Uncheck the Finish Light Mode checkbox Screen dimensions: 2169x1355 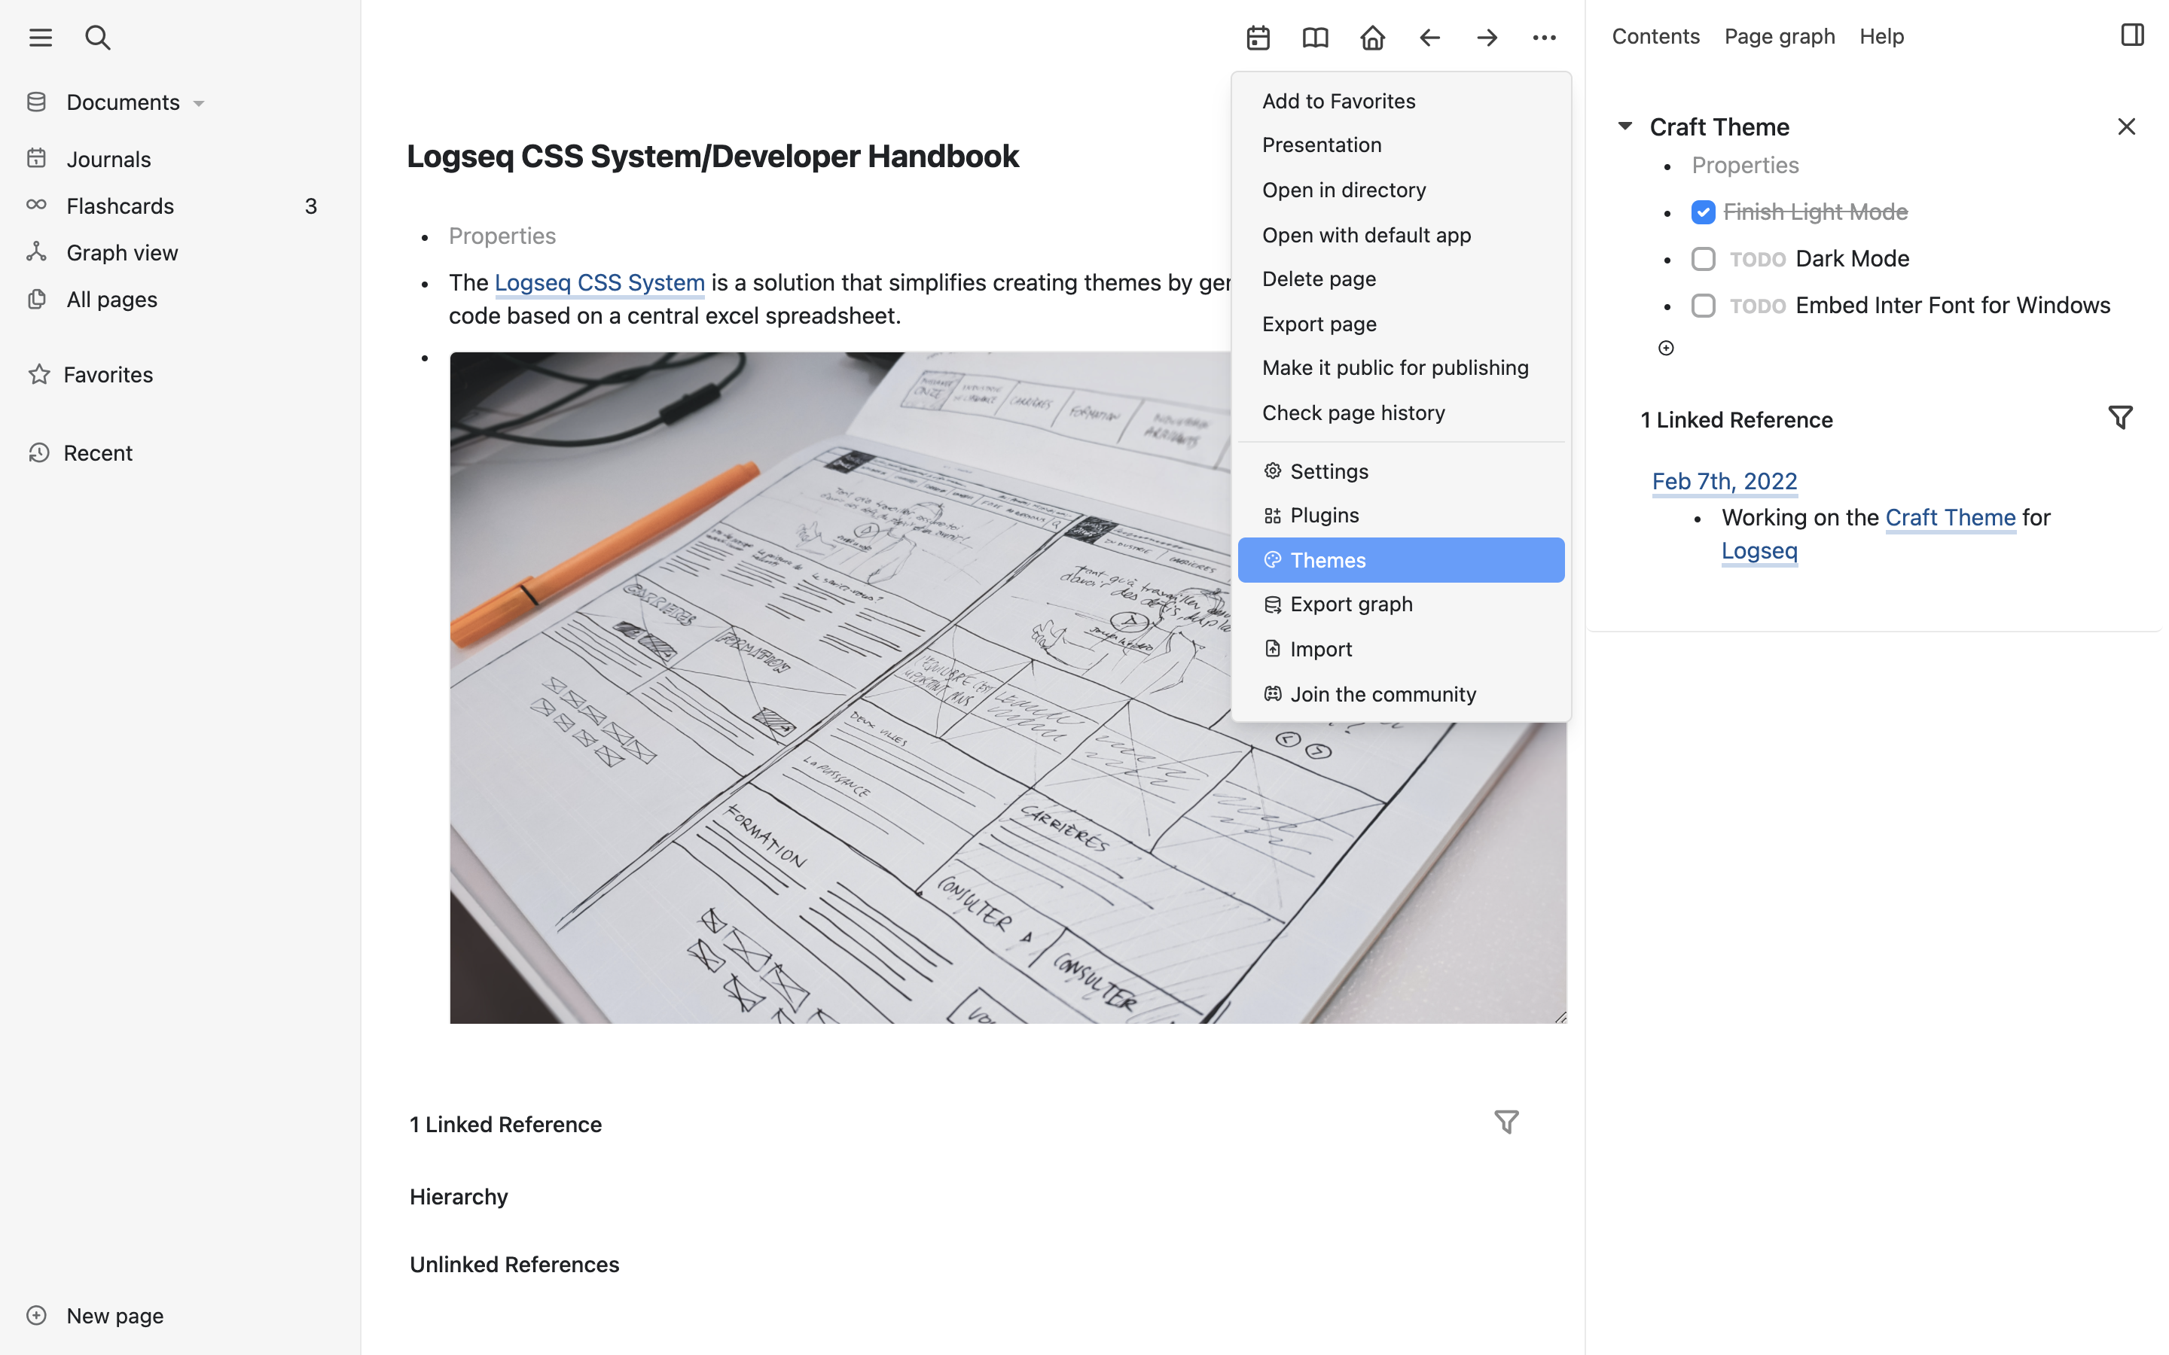[1703, 212]
